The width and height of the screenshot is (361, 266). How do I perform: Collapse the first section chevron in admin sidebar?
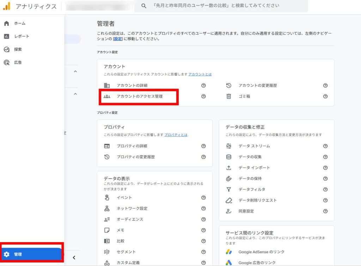(75, 71)
